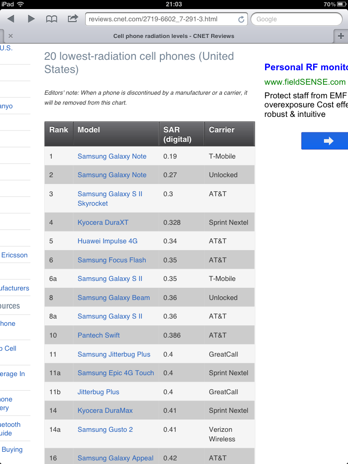The height and width of the screenshot is (464, 348).
Task: Click the Ericsson sidebar link
Action: click(14, 255)
